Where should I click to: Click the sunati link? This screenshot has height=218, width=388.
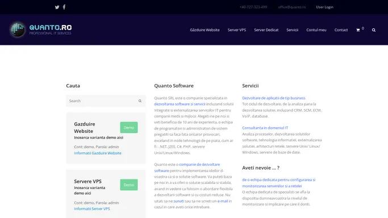pyautogui.click(x=178, y=201)
